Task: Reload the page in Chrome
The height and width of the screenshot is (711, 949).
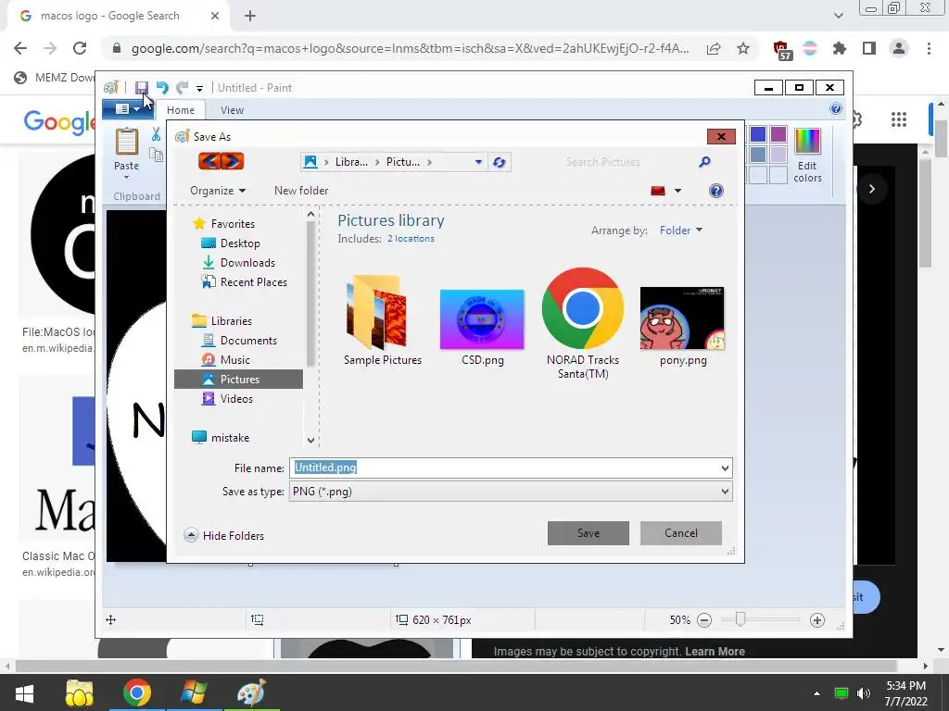Action: 80,48
